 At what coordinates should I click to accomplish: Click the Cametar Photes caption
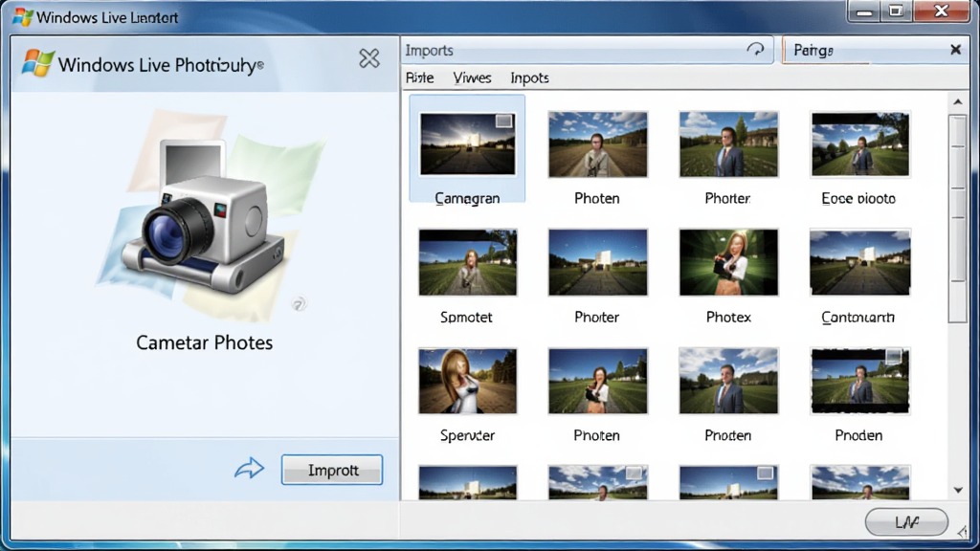pyautogui.click(x=205, y=342)
